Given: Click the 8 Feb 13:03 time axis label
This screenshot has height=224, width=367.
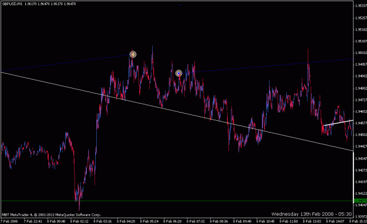Looking at the screenshot, I should point(312,221).
